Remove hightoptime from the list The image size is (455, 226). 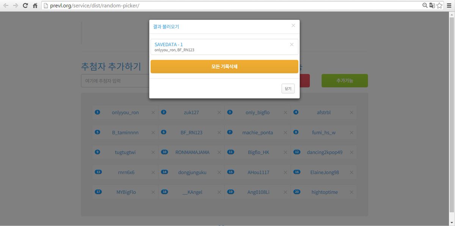351,192
